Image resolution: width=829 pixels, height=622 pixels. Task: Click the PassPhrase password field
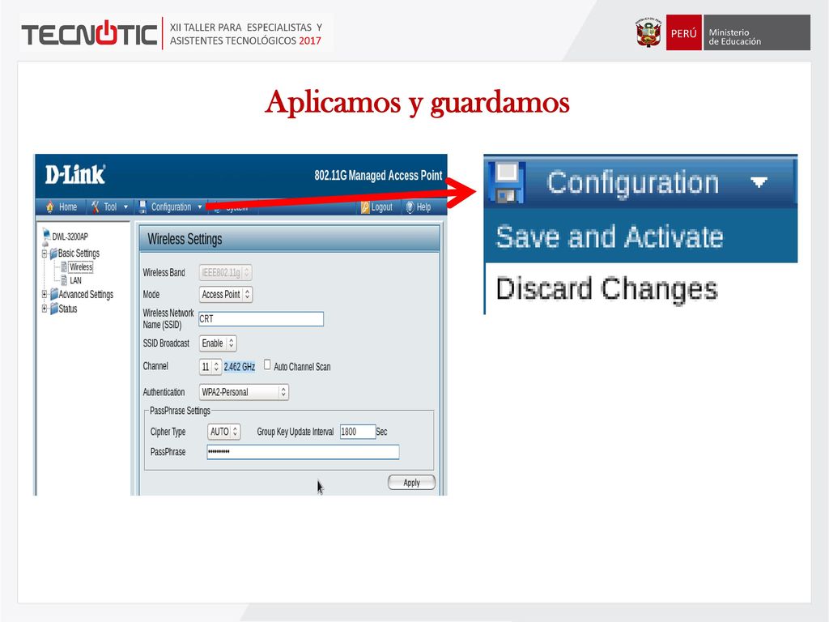tap(303, 452)
